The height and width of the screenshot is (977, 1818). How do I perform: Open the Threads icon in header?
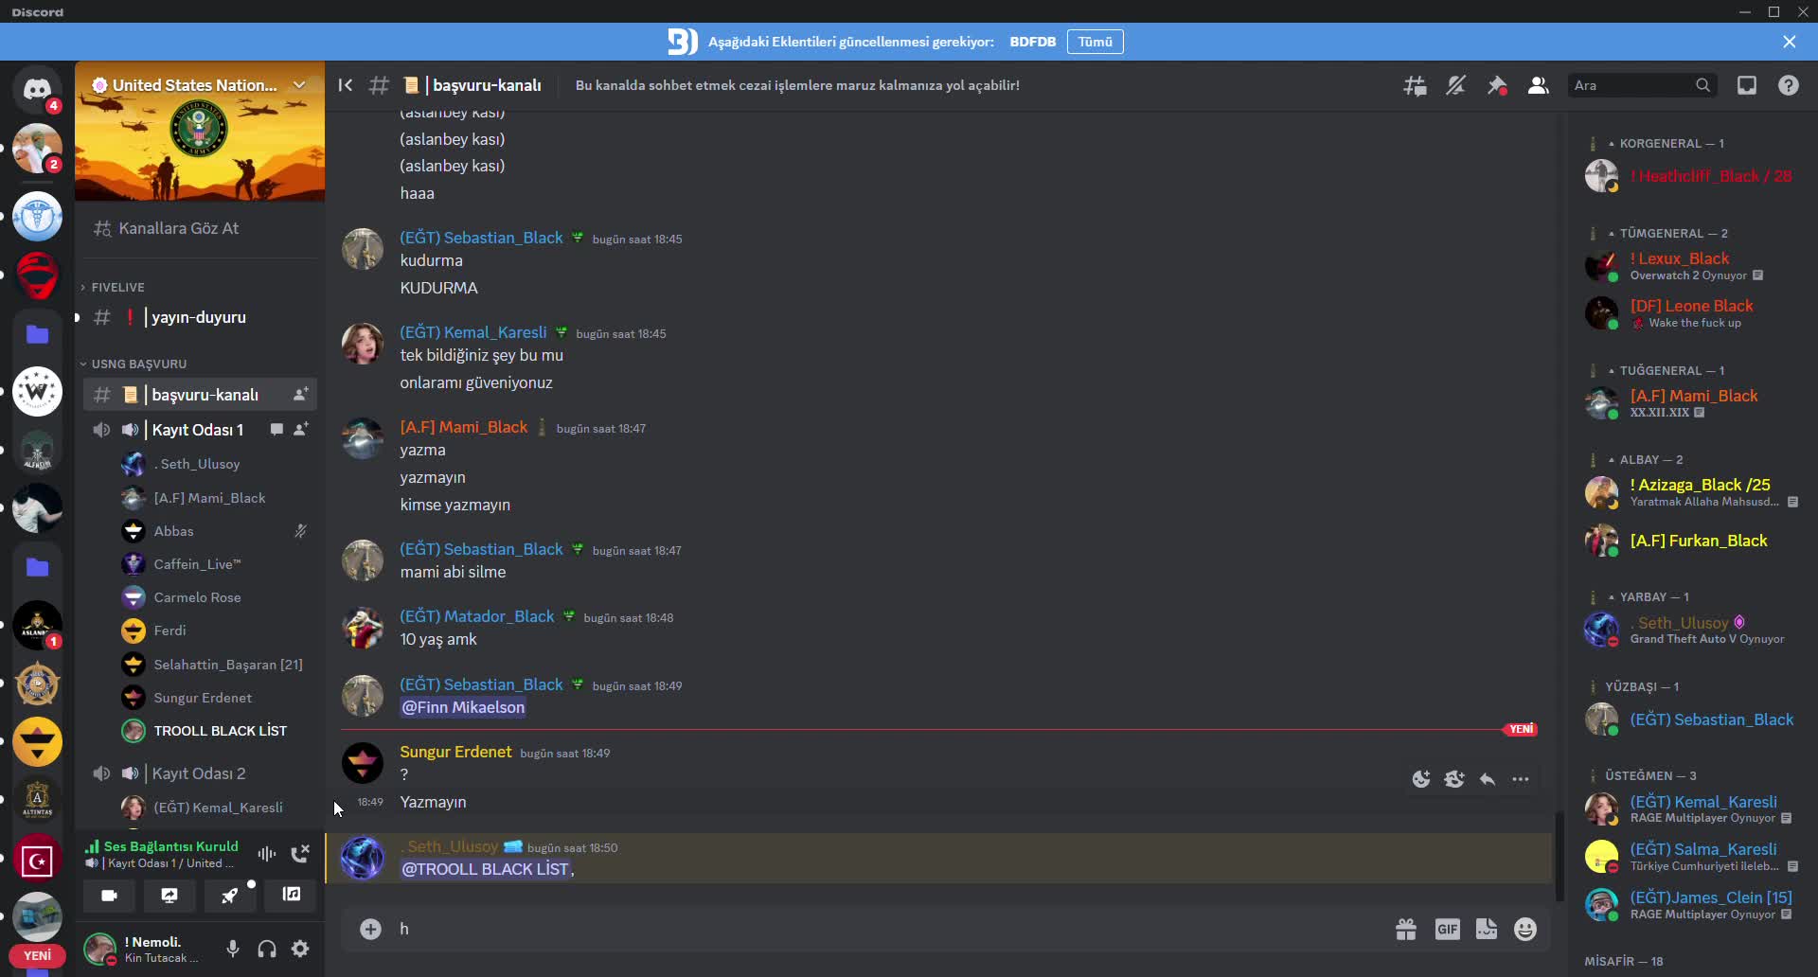1415,86
